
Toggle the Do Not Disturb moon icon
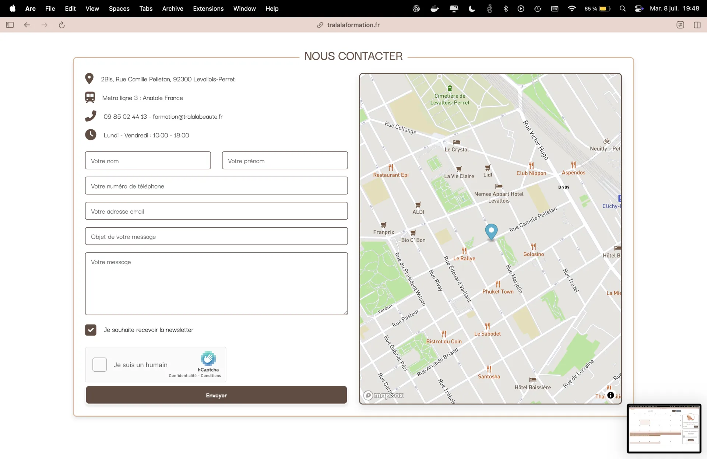point(472,8)
